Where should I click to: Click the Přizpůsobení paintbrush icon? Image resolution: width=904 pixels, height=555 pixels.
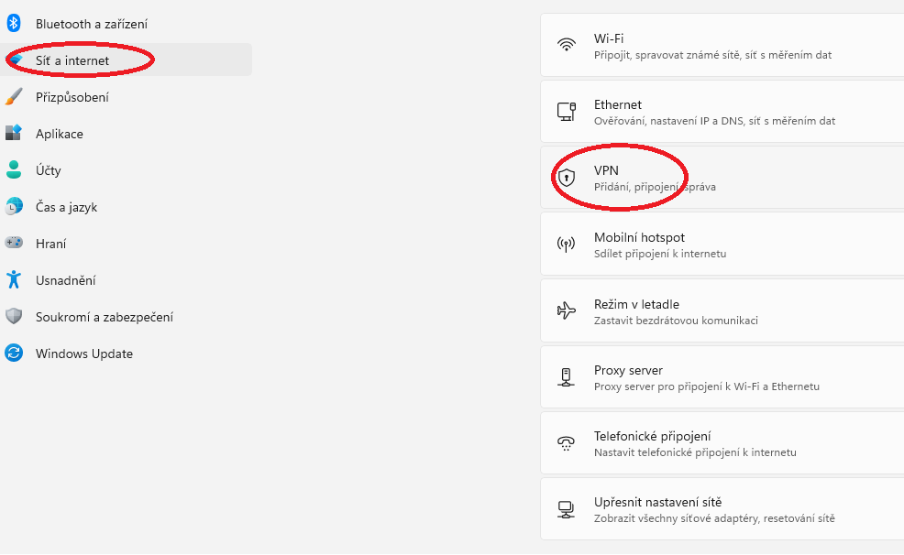click(x=14, y=97)
